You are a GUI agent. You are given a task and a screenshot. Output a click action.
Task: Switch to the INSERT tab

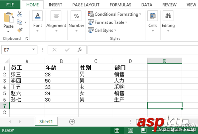(x=55, y=5)
